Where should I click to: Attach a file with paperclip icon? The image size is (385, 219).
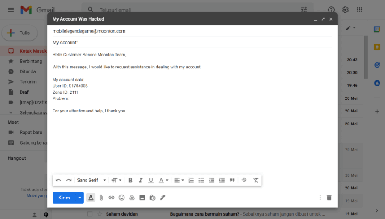[101, 198]
